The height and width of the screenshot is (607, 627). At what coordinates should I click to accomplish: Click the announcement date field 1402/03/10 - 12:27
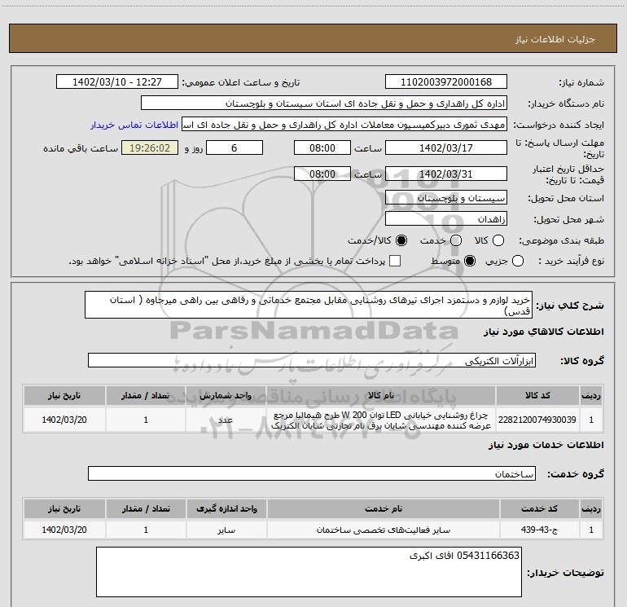(x=117, y=82)
